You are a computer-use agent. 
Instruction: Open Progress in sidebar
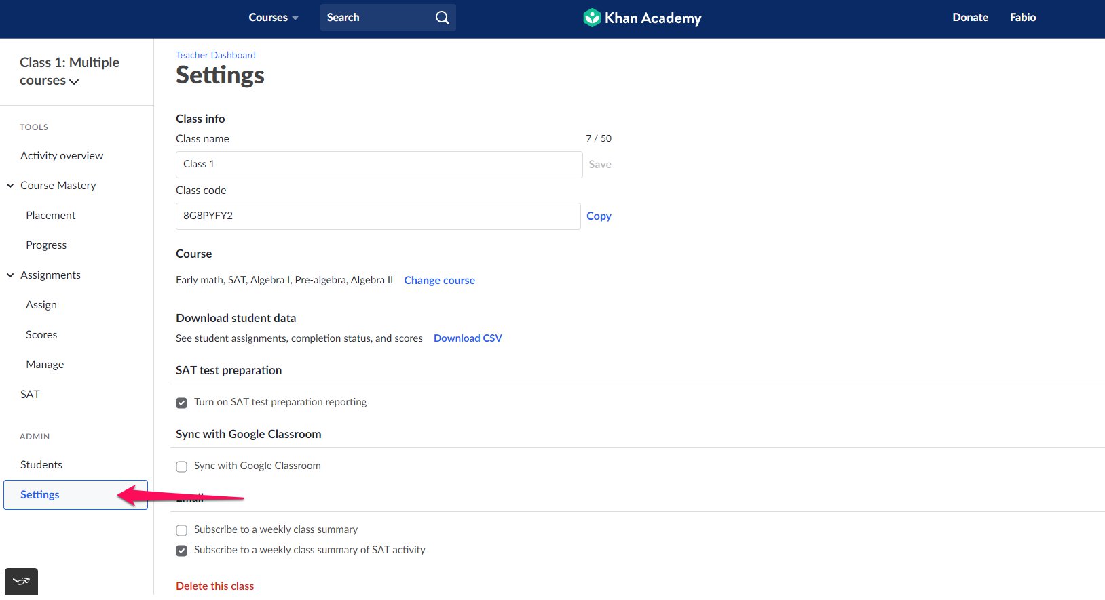[x=46, y=245]
